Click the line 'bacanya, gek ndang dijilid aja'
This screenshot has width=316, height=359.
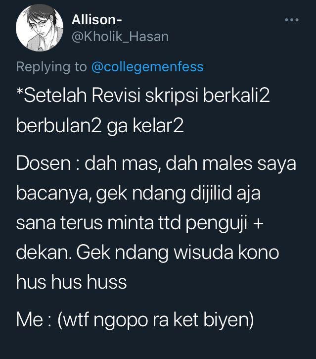point(138,193)
